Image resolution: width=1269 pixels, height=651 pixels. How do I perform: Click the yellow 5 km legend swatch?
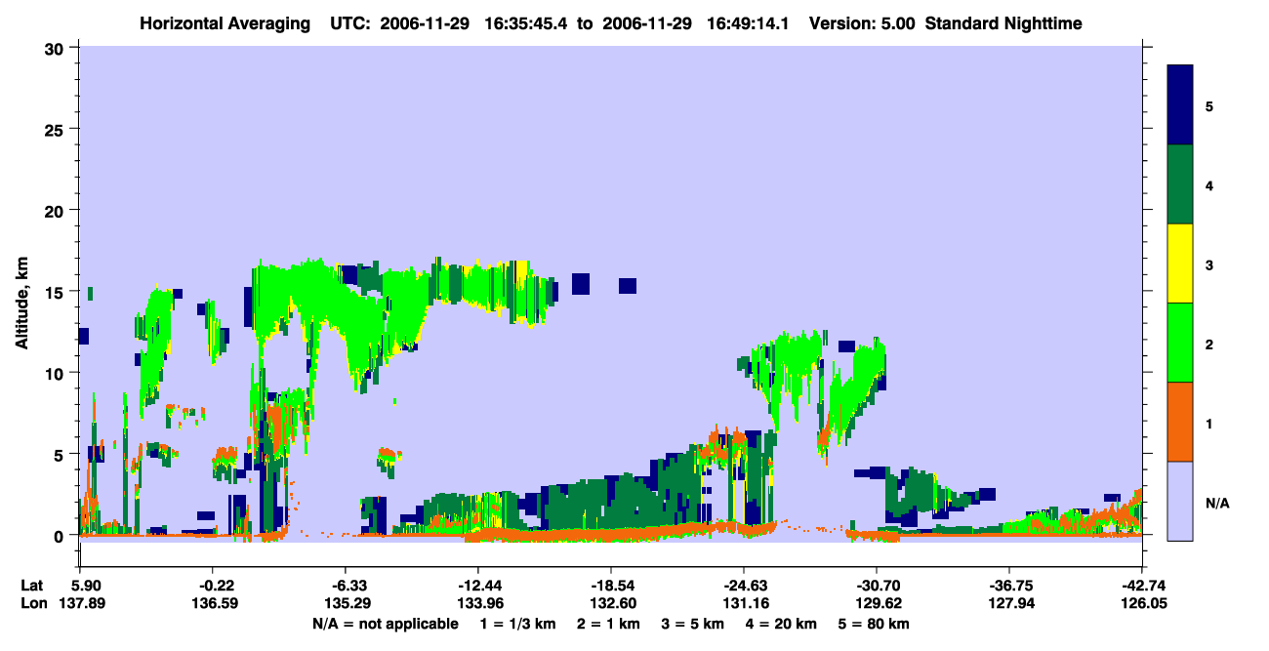coord(1180,264)
